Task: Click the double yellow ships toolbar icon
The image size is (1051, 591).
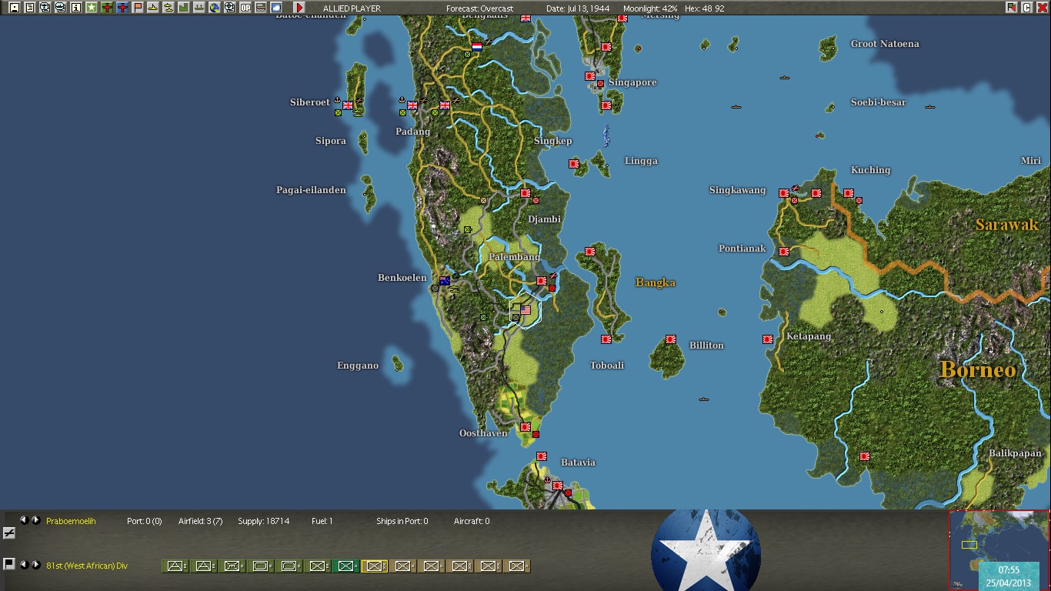Action: click(x=168, y=8)
